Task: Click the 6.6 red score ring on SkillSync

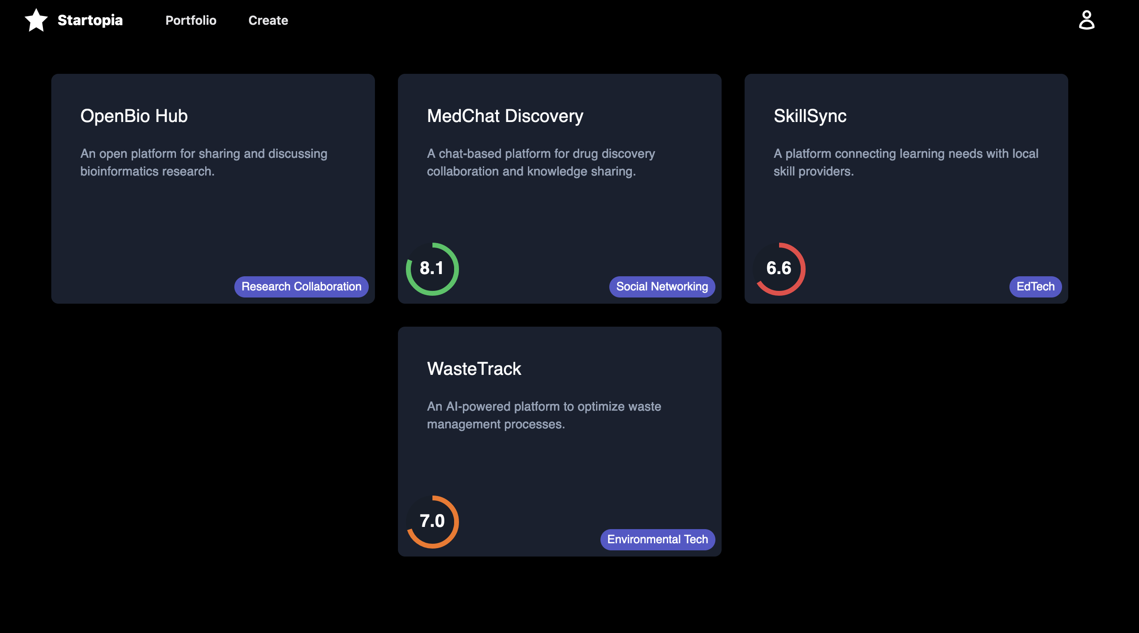Action: point(779,269)
